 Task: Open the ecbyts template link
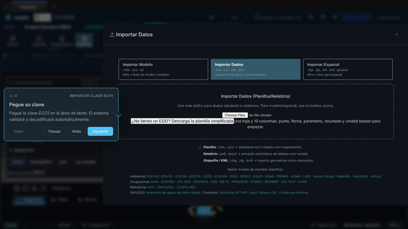pyautogui.click(x=376, y=176)
